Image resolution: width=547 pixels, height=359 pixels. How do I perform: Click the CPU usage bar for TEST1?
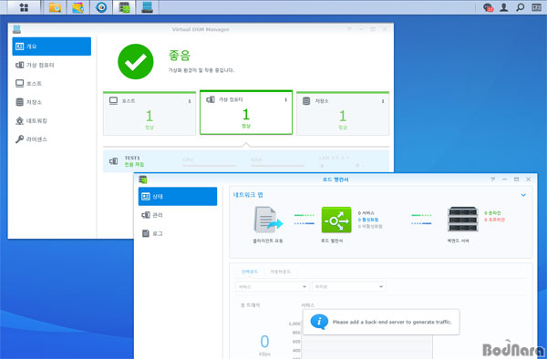click(209, 166)
